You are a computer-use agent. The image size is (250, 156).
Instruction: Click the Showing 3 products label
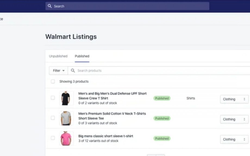coord(74,81)
